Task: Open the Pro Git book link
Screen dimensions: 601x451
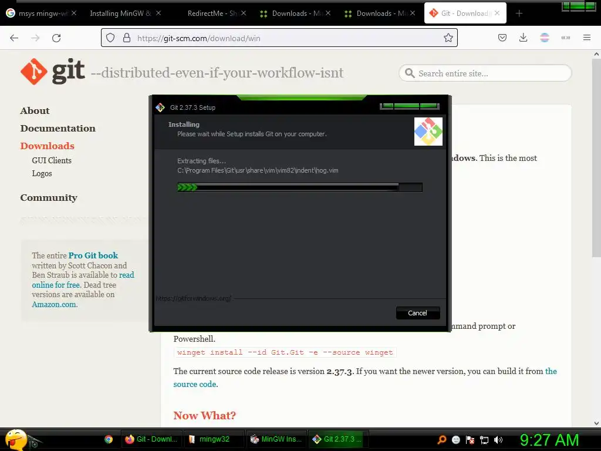Action: coord(93,255)
